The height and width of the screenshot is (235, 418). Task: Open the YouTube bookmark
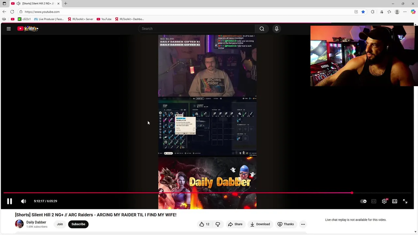point(104,19)
